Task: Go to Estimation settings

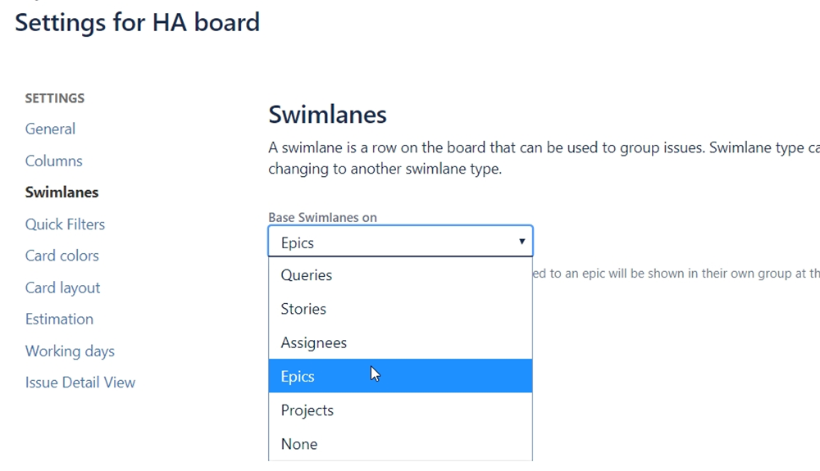Action: [59, 319]
